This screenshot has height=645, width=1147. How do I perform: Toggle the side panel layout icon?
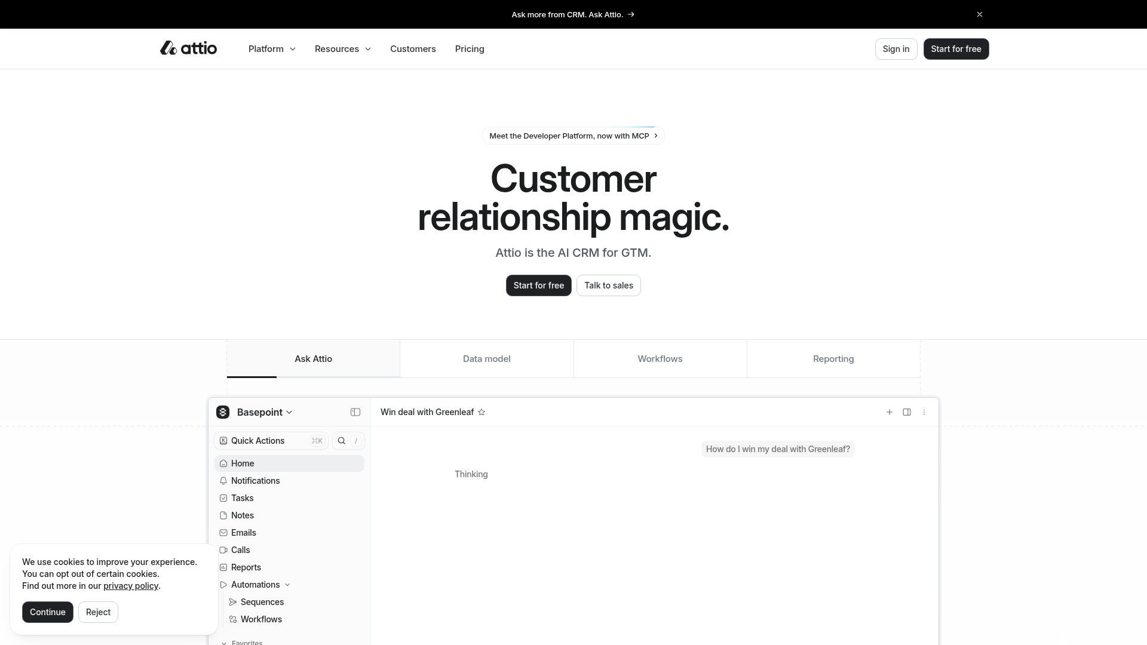pos(907,412)
